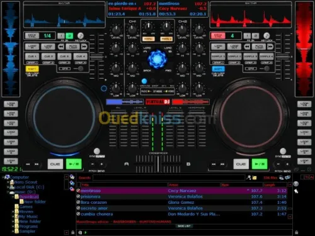Click the top blue browser side icon beside Search
Viewport: 315px width, 236px height.
click(x=72, y=177)
